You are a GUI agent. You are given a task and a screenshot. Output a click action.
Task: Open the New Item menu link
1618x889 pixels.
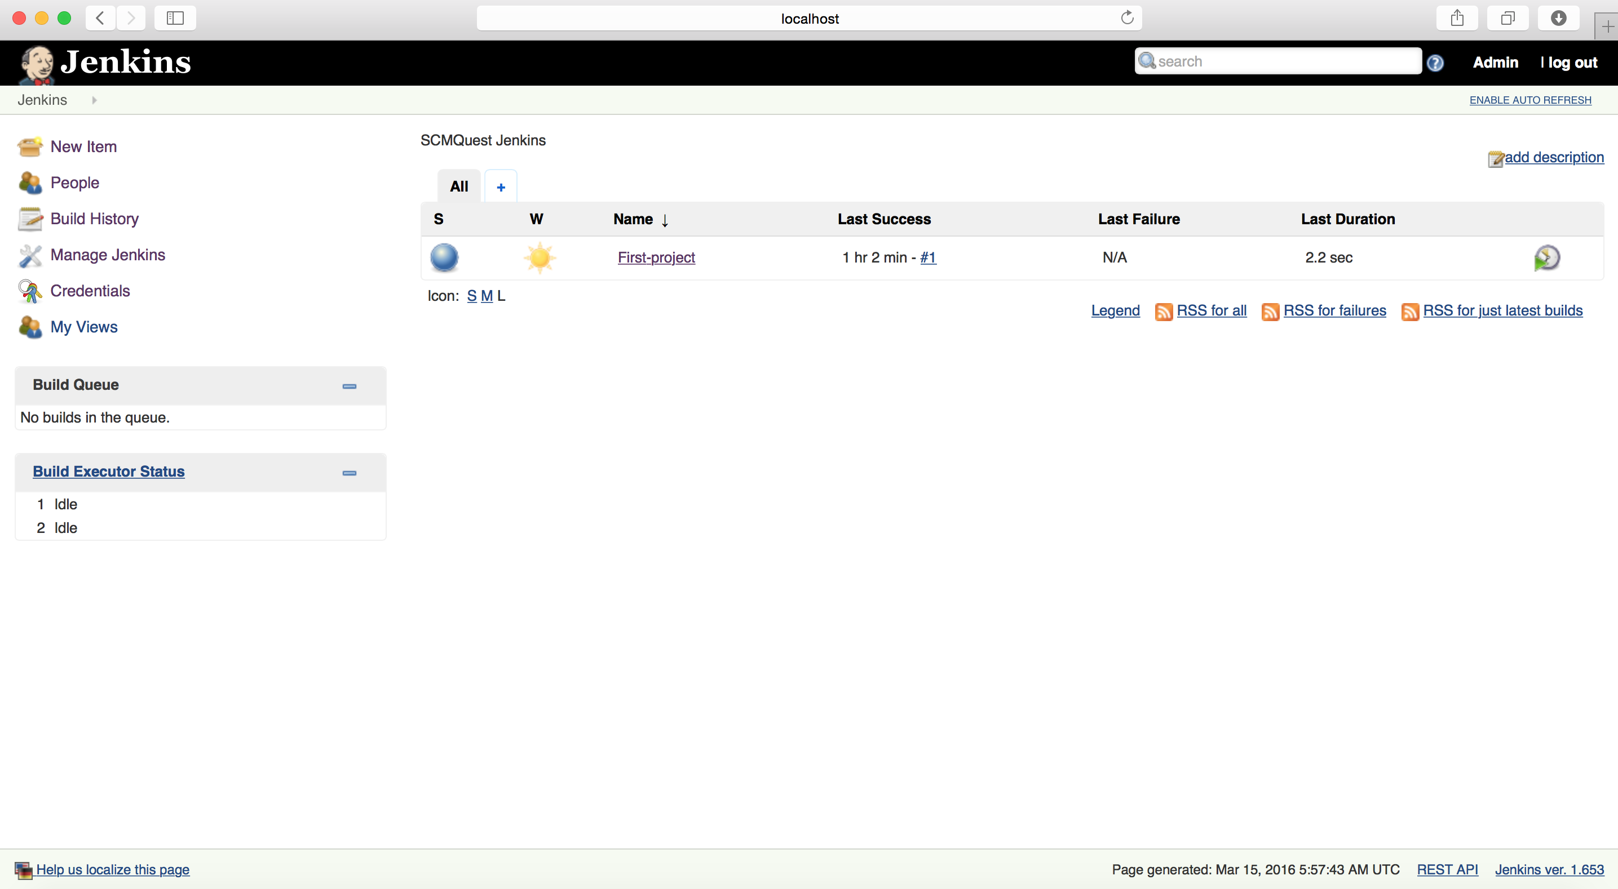click(x=83, y=147)
